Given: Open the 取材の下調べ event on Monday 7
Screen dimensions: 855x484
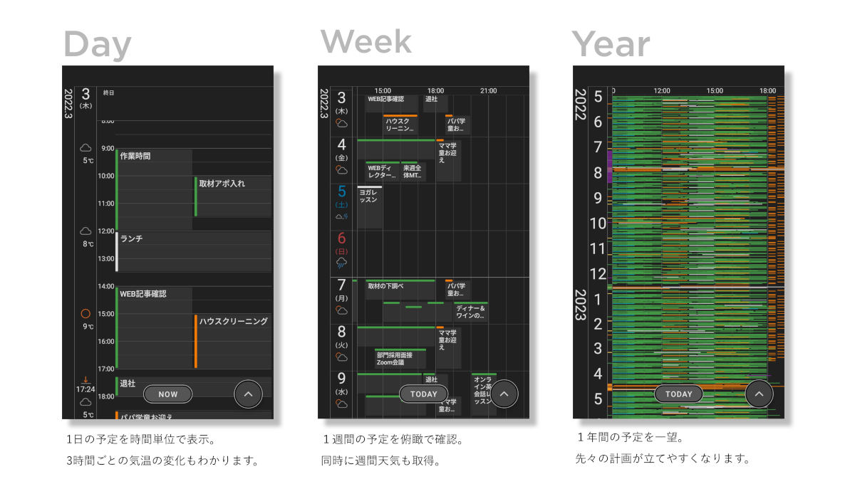Looking at the screenshot, I should [x=400, y=289].
